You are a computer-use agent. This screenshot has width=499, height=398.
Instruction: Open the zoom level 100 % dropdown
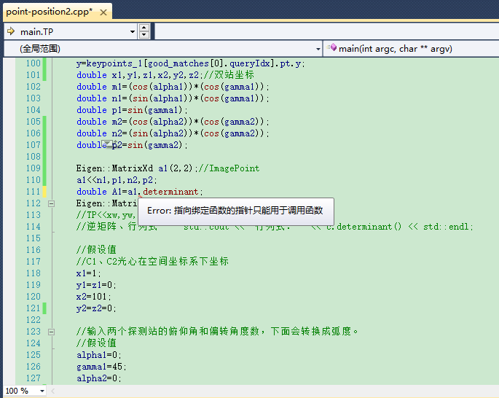click(42, 391)
